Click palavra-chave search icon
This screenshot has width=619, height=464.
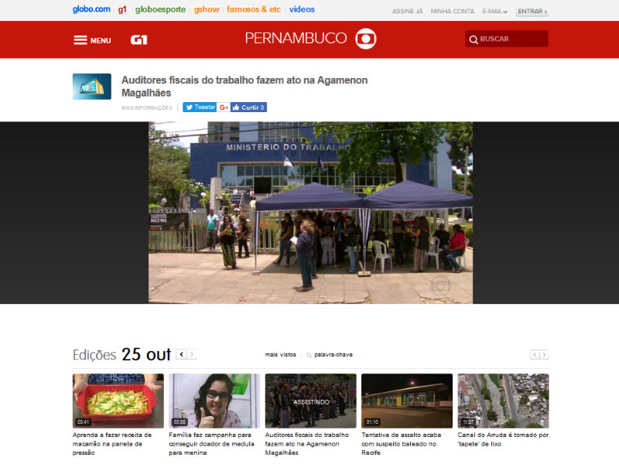pos(309,355)
